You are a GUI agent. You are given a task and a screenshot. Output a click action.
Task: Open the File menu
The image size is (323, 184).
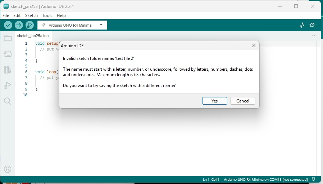tap(6, 16)
